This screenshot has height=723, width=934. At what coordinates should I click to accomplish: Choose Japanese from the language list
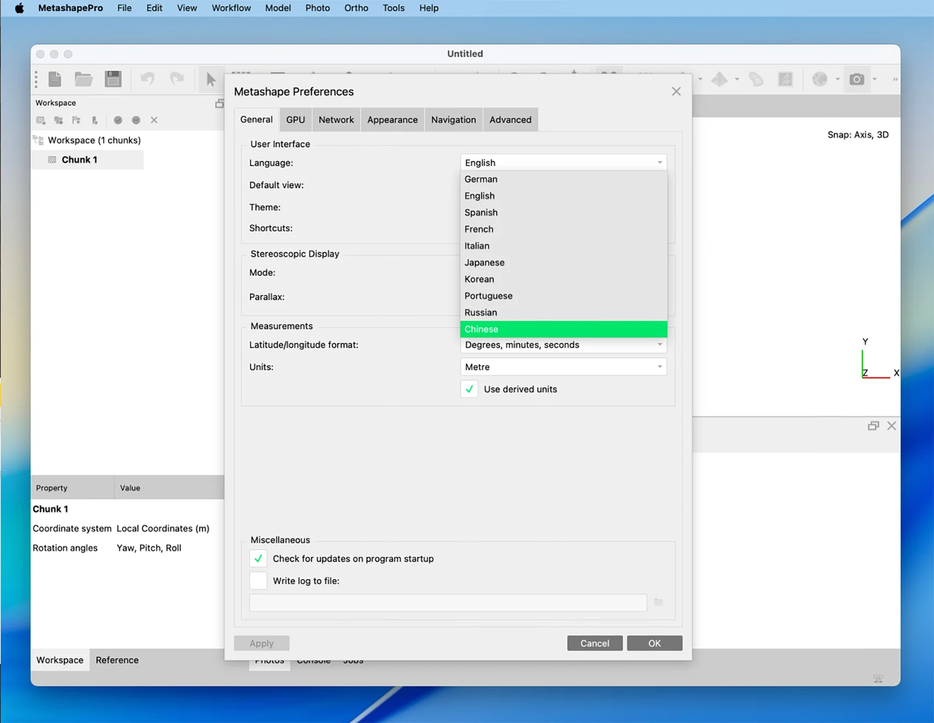pyautogui.click(x=484, y=263)
